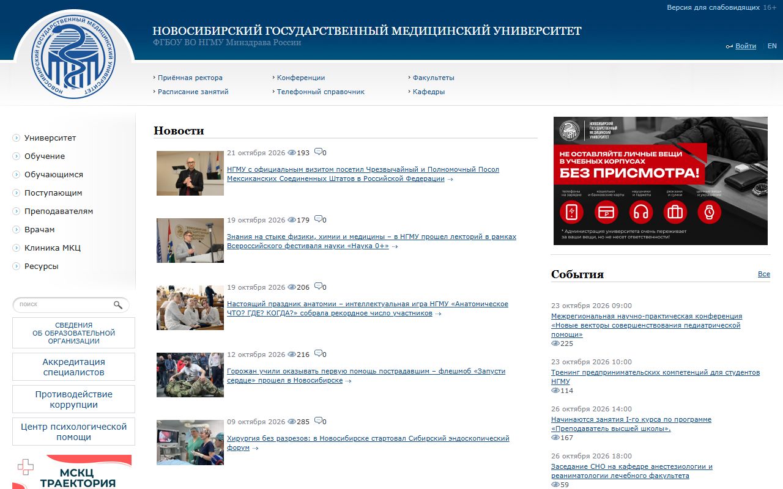Viewport: 783px width, 489px height.
Task: Click the MСКЦ Траектория red cross logo
Action: (x=26, y=468)
